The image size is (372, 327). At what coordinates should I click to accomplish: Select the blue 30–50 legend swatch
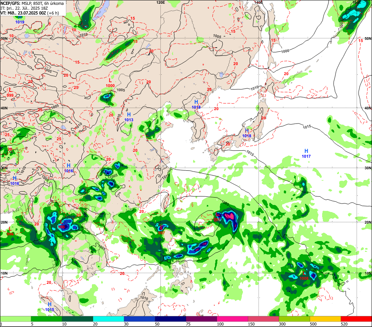(139, 319)
